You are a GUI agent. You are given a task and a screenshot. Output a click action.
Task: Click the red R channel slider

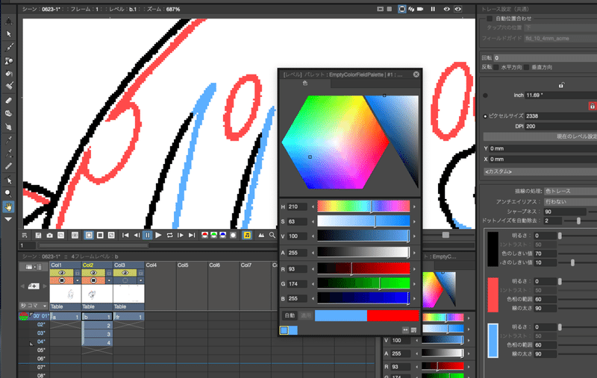pos(363,269)
